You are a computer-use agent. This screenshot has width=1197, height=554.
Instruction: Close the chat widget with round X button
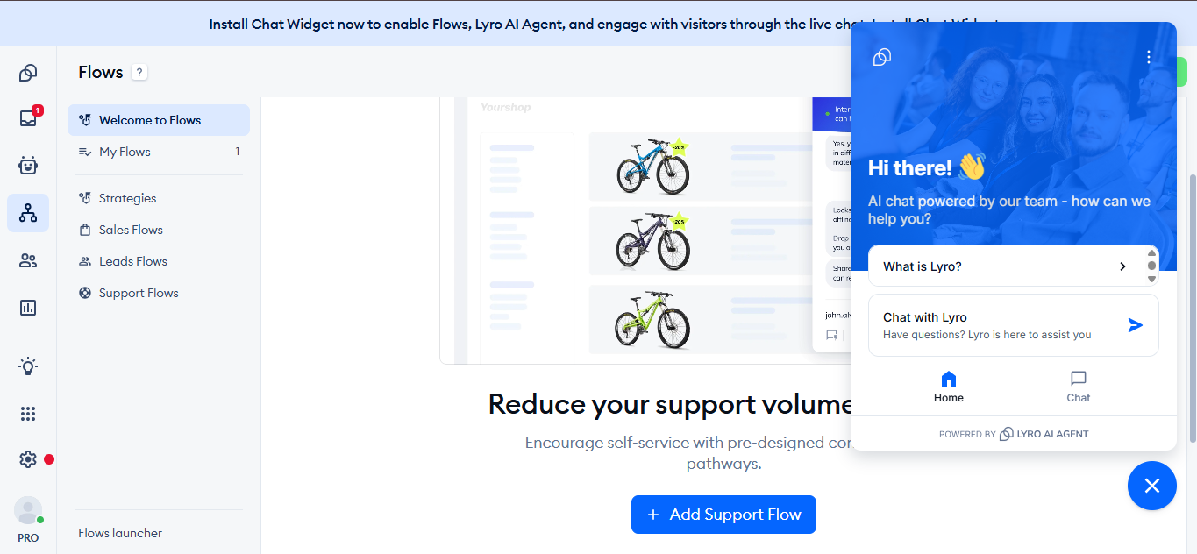tap(1152, 486)
